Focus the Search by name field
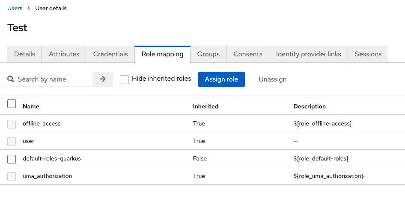The height and width of the screenshot is (210, 405). pos(54,79)
